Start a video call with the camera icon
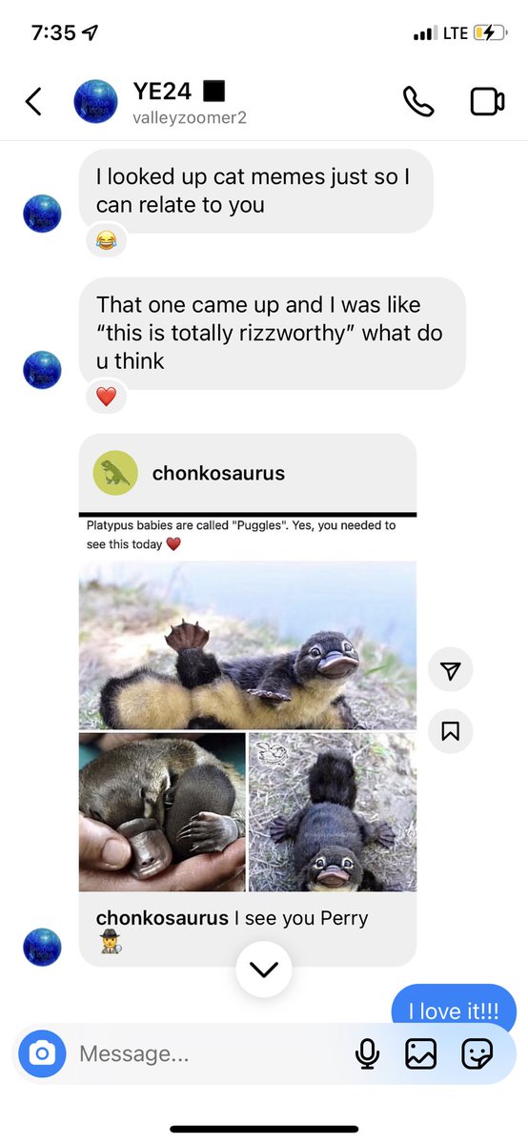This screenshot has width=528, height=1144. pyautogui.click(x=487, y=101)
